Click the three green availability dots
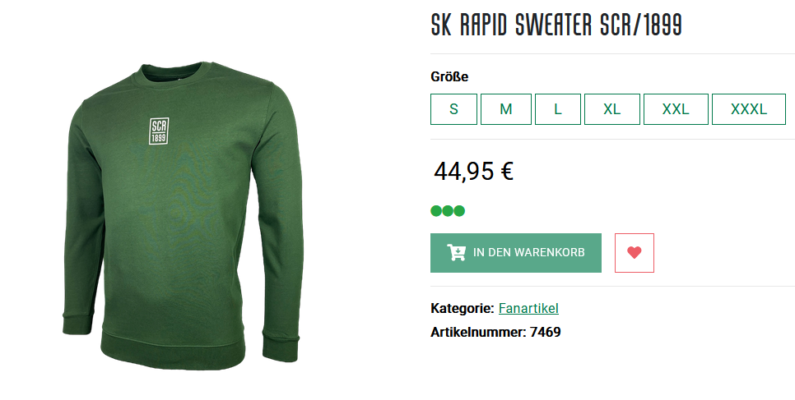This screenshot has width=795, height=400. coord(448,210)
